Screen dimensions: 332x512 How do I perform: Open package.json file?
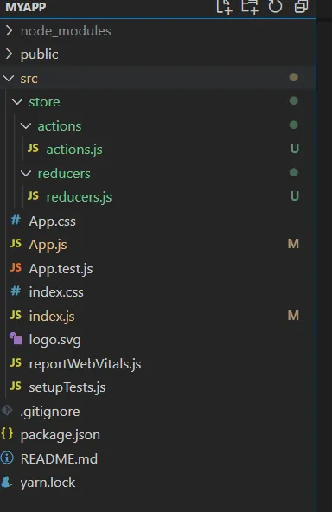tap(60, 435)
